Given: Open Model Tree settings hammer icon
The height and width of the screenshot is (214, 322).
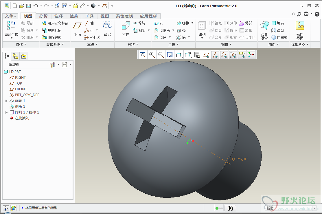Looking at the screenshot, I should (x=52, y=65).
